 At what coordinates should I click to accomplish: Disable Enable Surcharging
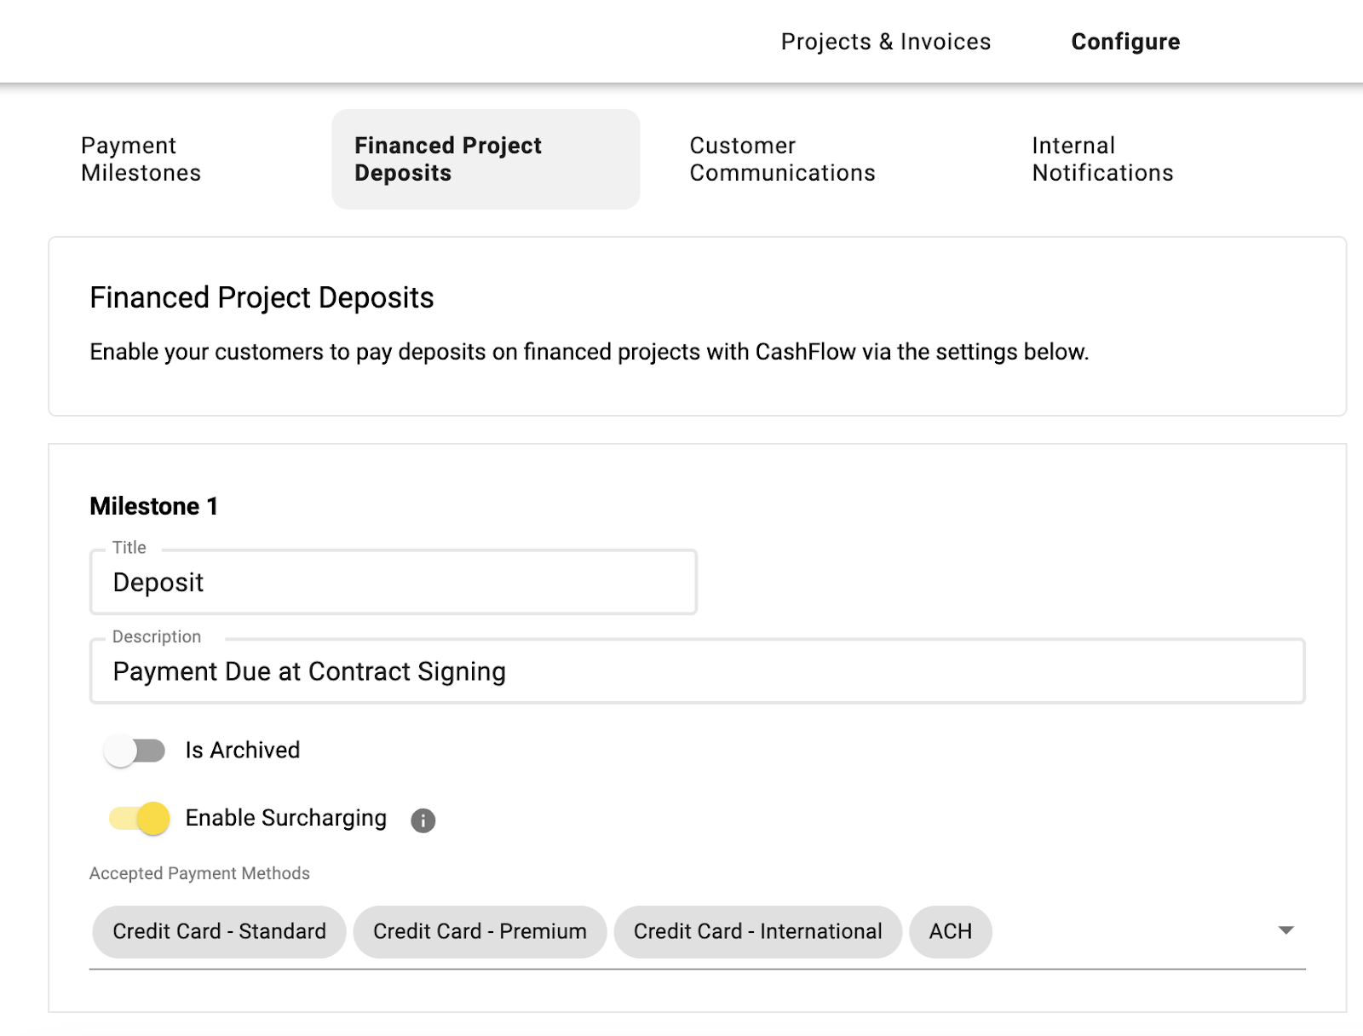136,819
